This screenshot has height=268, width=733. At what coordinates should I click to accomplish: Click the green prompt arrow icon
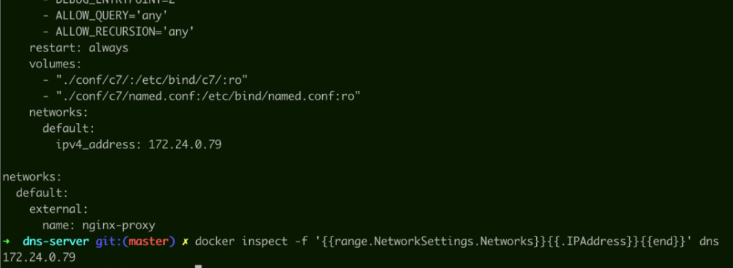tap(6, 241)
